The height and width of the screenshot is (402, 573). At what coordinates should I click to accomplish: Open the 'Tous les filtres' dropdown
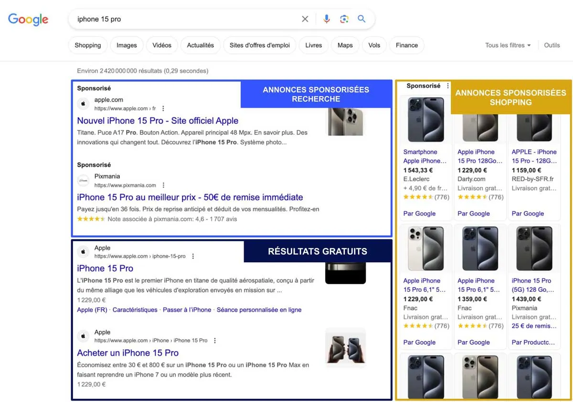point(508,45)
